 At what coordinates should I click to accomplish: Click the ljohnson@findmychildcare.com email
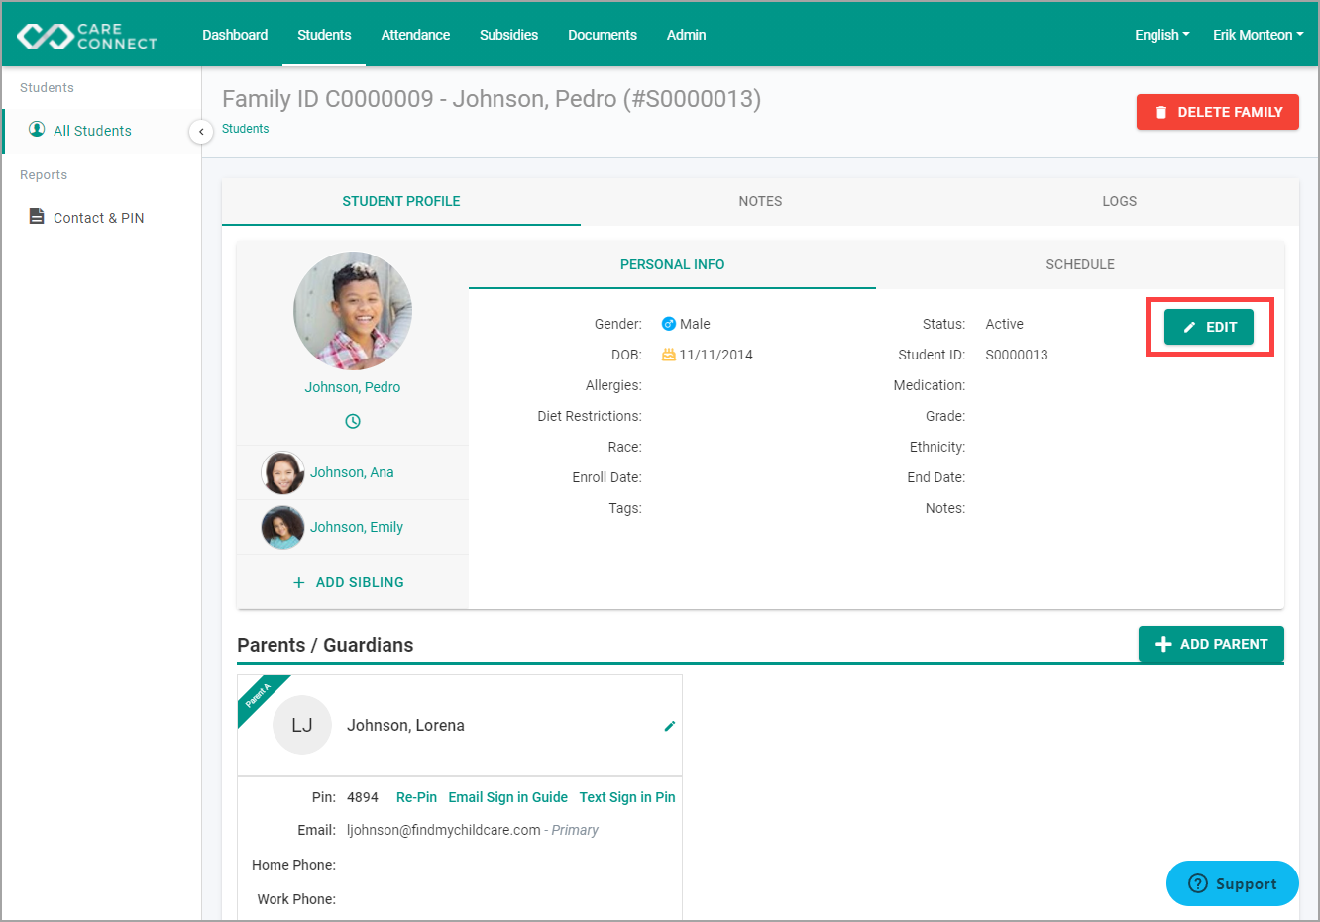pyautogui.click(x=444, y=830)
